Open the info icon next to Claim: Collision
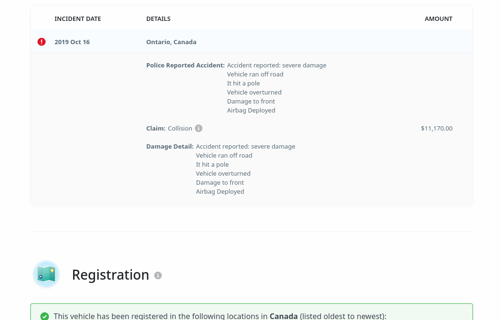This screenshot has height=320, width=501. point(199,128)
